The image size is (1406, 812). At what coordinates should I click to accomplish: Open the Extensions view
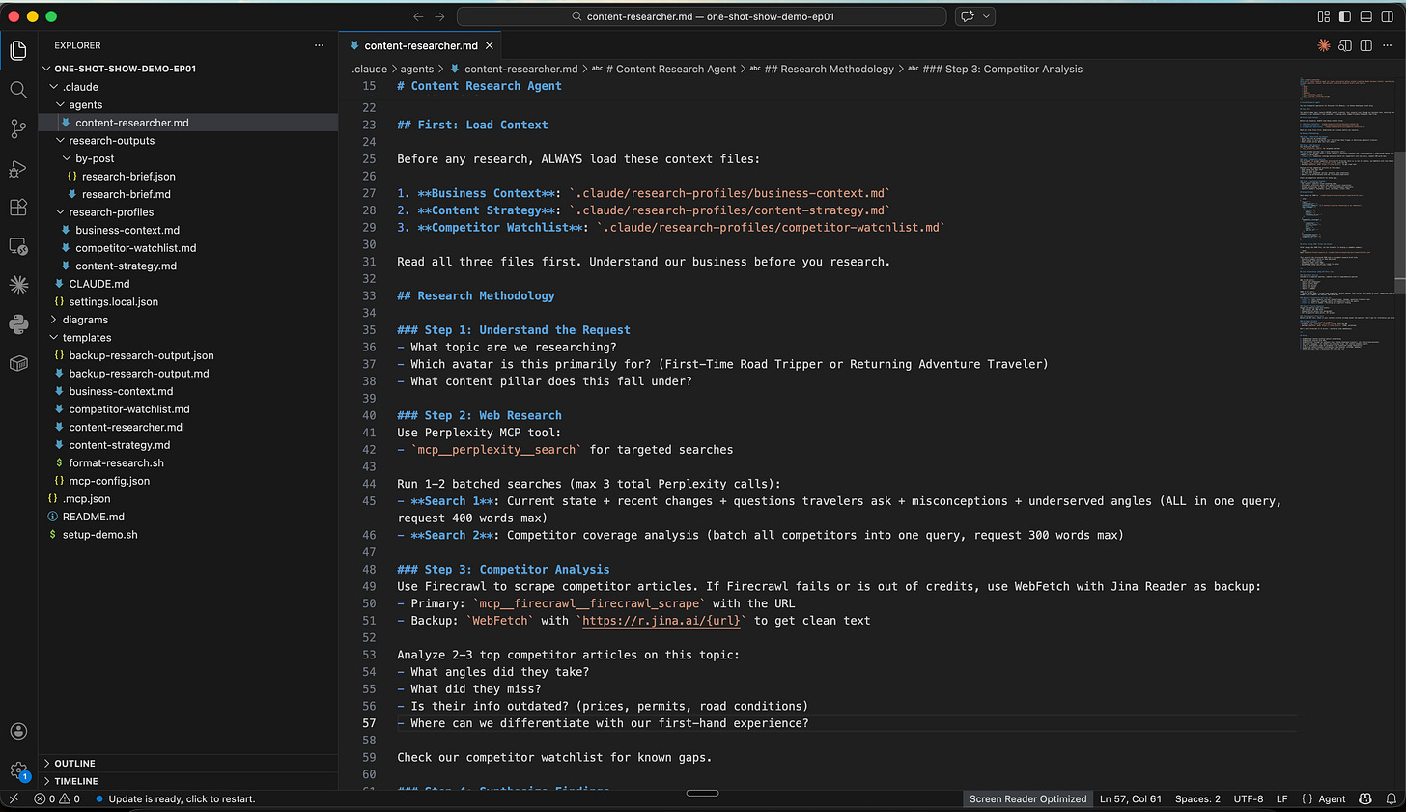18,207
